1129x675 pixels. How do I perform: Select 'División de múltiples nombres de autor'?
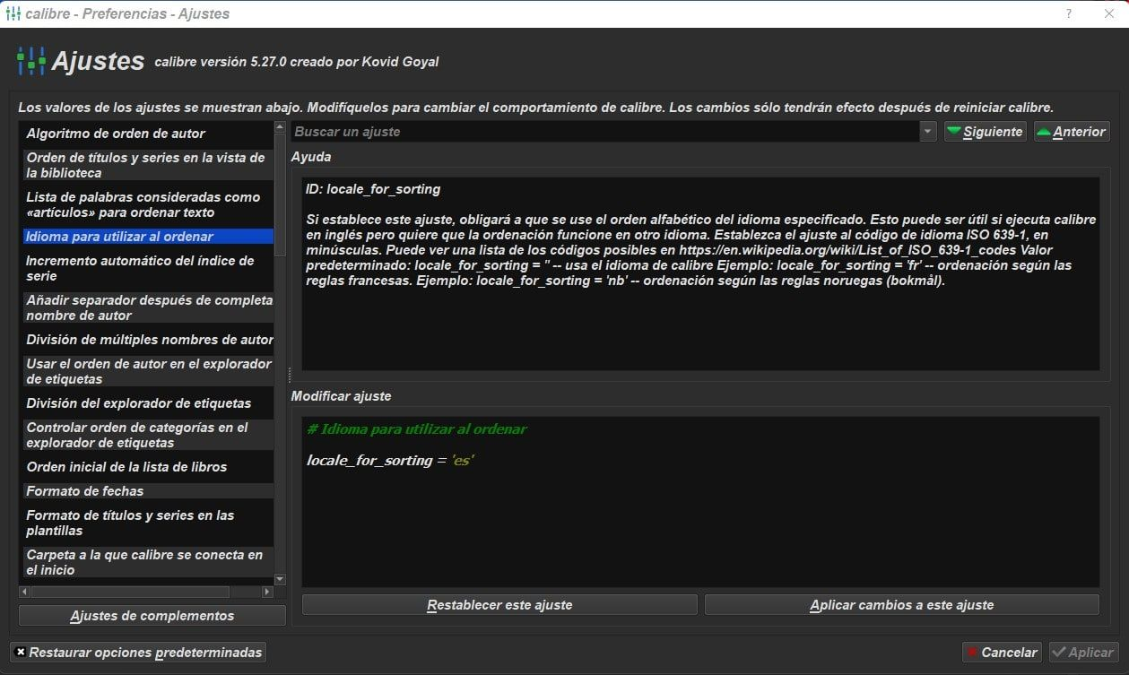pos(148,340)
